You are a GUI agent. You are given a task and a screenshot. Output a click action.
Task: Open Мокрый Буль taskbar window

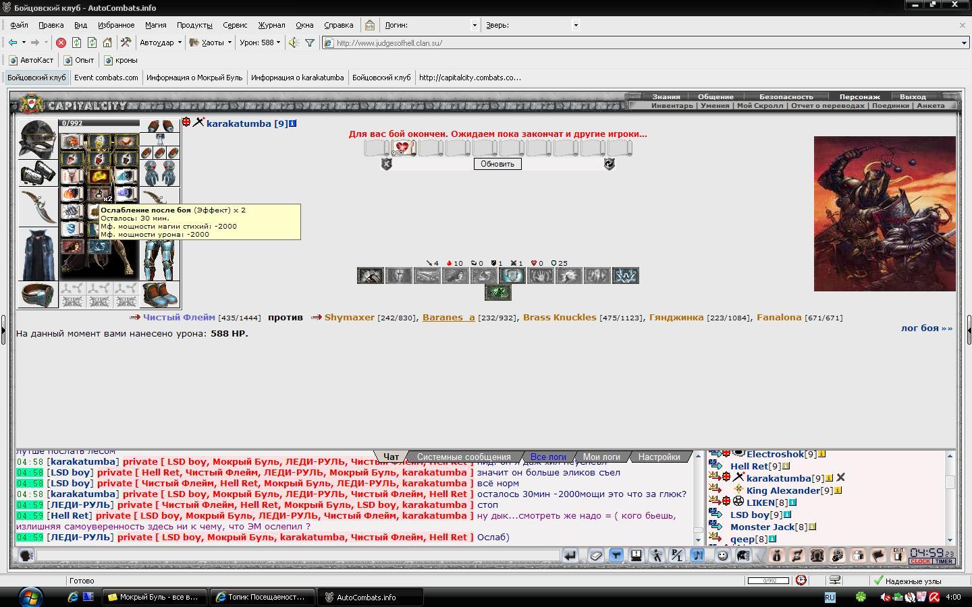pos(155,597)
